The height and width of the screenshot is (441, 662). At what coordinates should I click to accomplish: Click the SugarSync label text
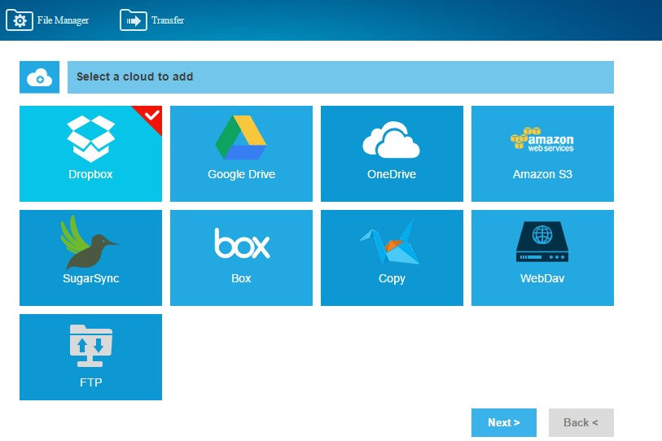90,278
